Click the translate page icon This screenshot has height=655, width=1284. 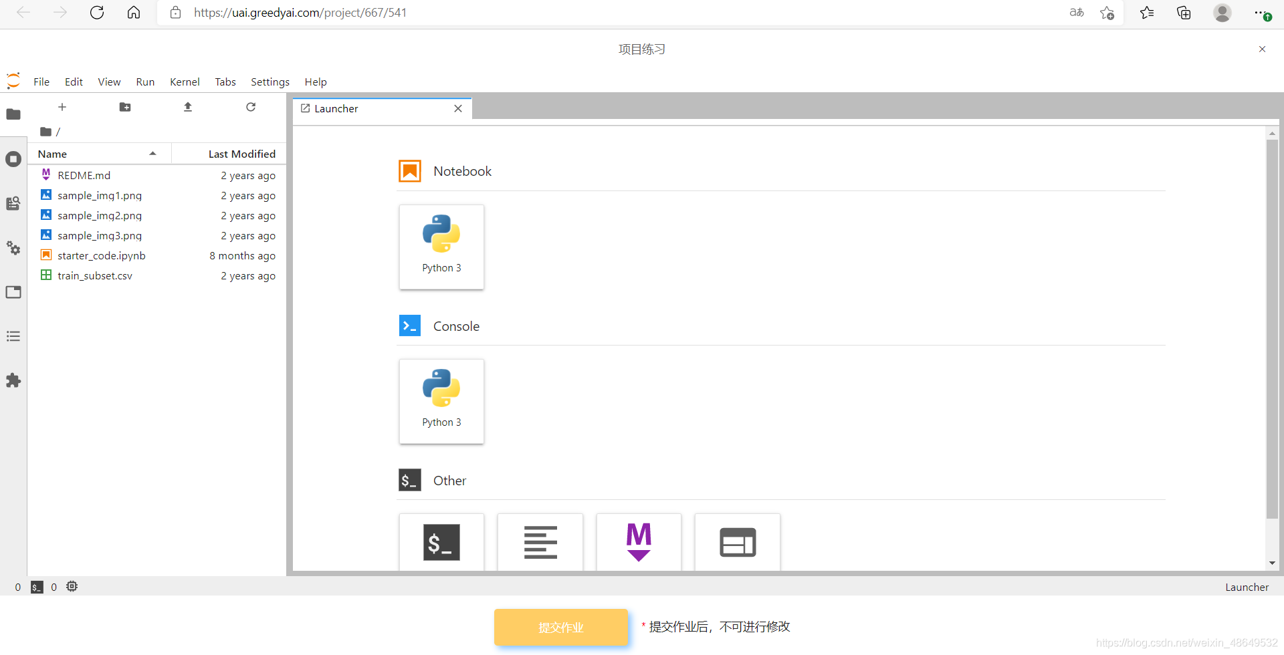[x=1077, y=13]
